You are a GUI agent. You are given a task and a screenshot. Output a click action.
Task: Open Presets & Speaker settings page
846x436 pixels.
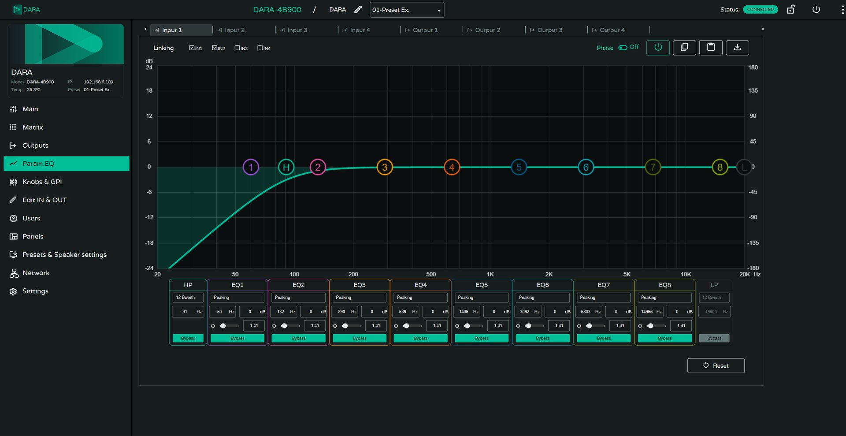67,254
